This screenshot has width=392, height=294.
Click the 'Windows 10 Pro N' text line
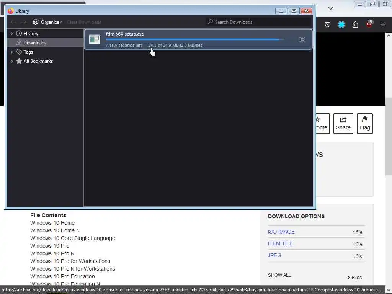52,253
